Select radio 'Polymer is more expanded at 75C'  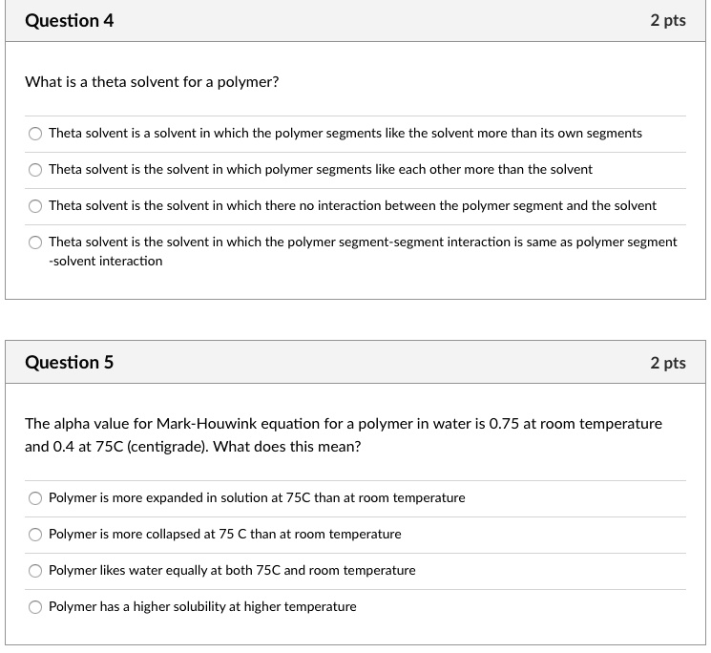tap(35, 498)
